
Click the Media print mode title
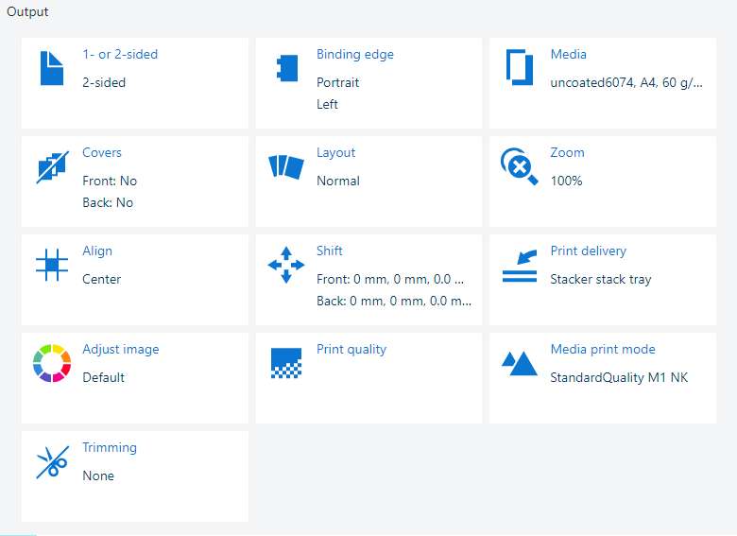click(x=603, y=350)
